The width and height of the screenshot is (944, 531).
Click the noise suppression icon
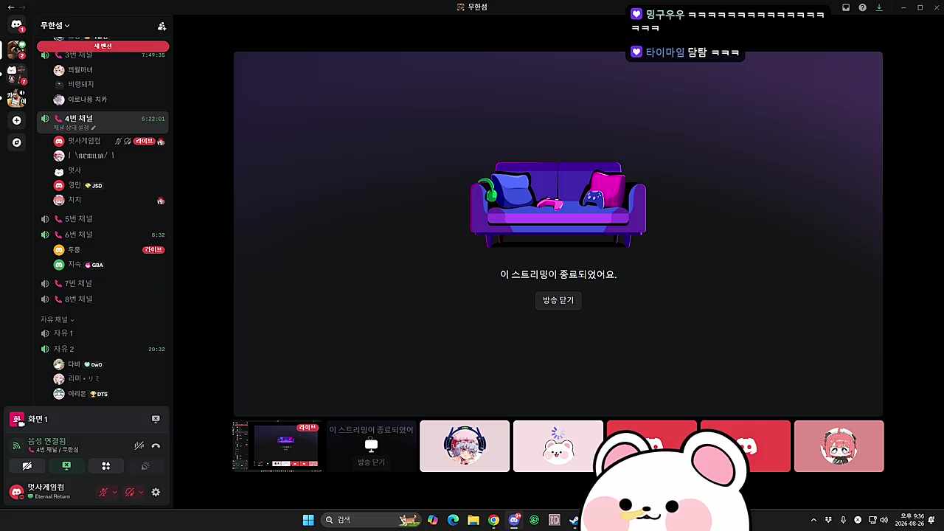139,445
